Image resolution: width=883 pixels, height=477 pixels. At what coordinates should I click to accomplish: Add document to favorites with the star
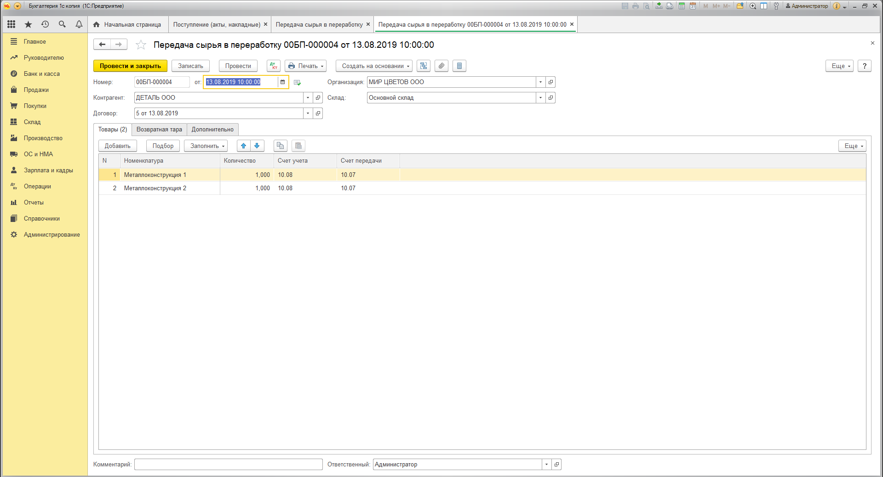click(x=141, y=45)
